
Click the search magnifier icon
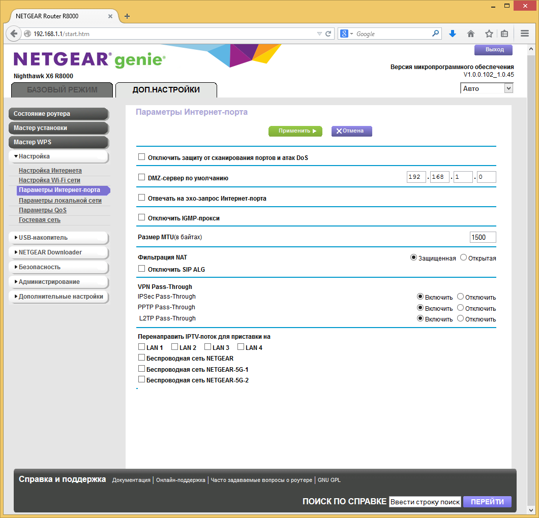tap(435, 34)
